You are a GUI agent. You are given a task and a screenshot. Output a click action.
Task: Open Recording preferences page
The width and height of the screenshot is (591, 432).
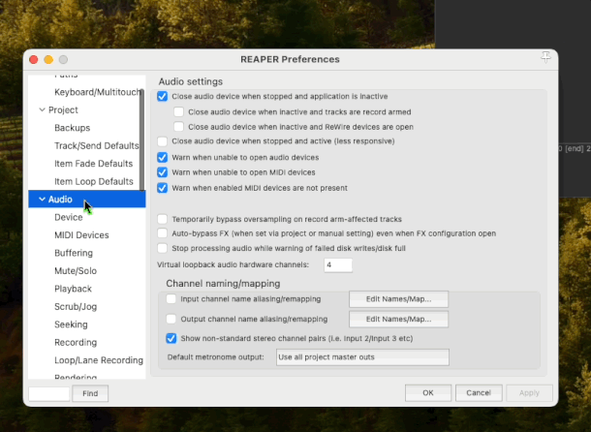(76, 342)
